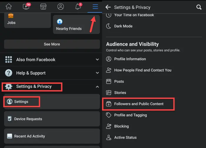Viewport: 206px width, 148px height.
Task: Click the Profile Information person icon
Action: click(x=109, y=59)
